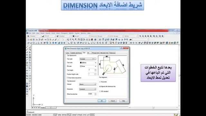Screen dimensions: 206x116
Task: Open the Format menu
Action: click(x=48, y=33)
